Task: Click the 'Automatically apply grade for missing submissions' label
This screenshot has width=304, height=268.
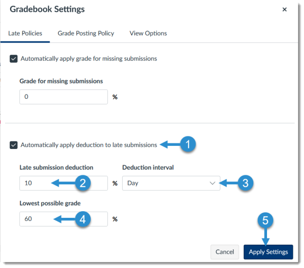Action: (89, 59)
